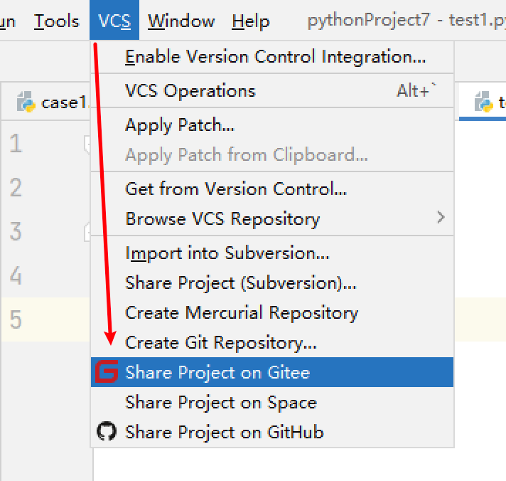Click Create Git Repository

point(220,343)
